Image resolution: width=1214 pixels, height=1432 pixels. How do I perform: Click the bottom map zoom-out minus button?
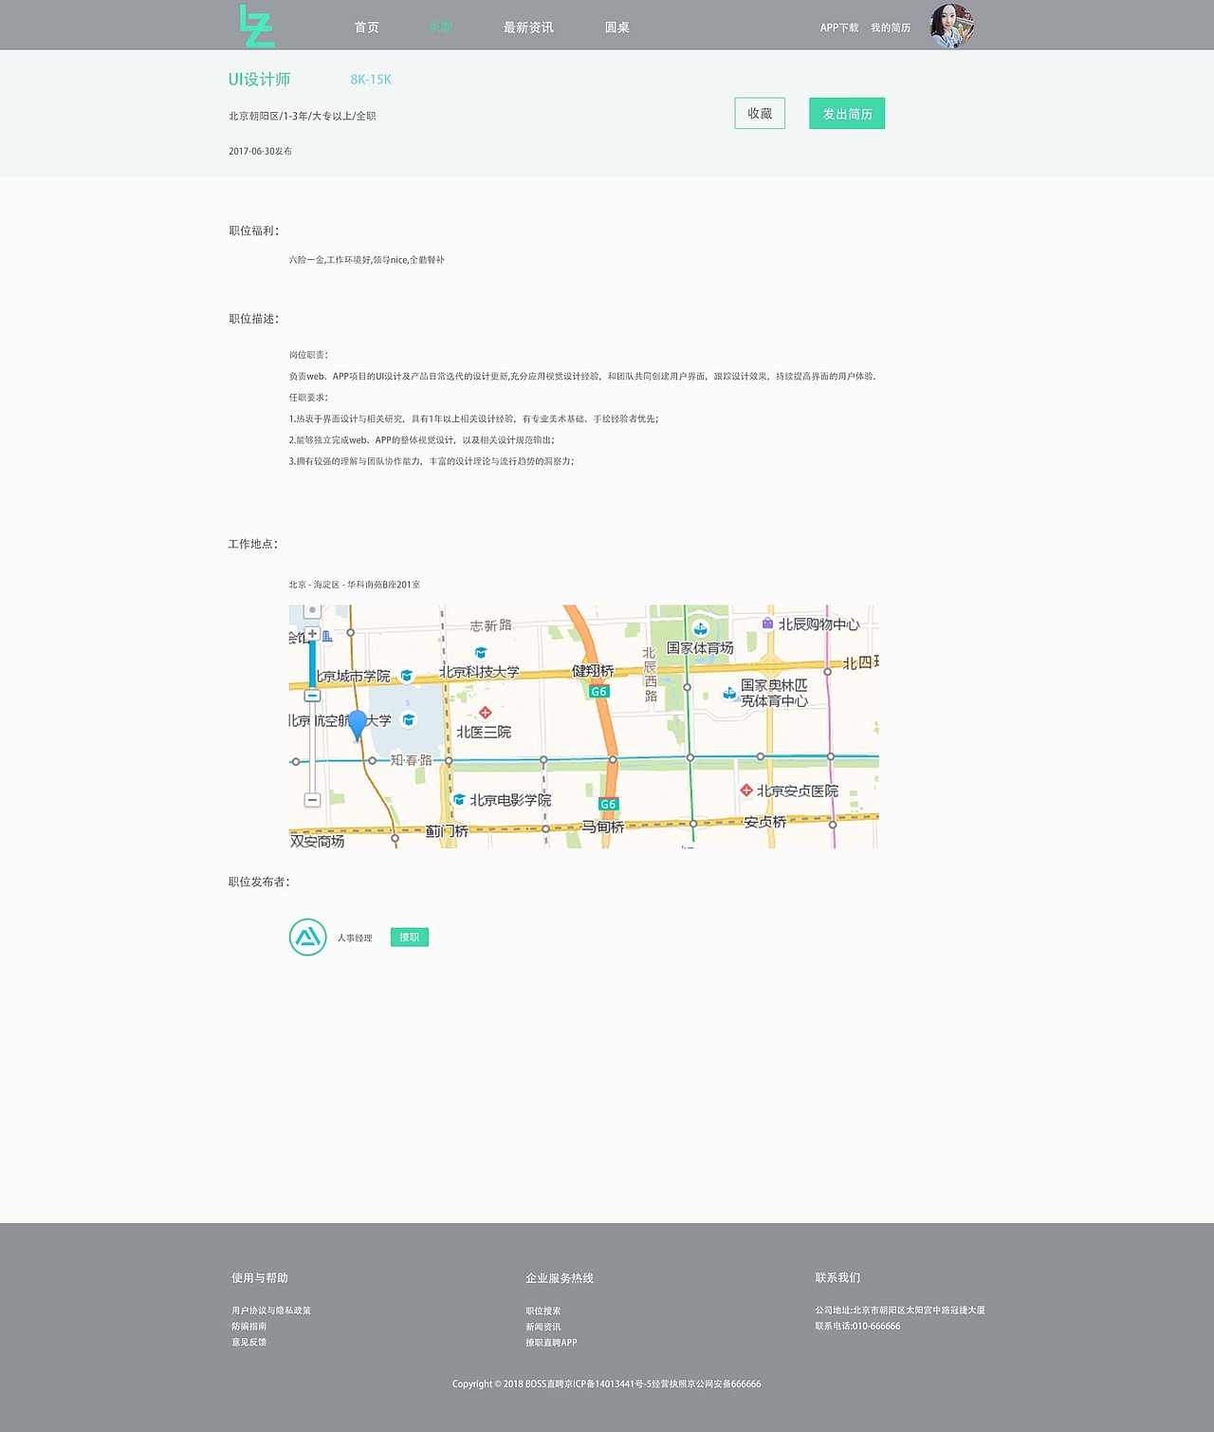[312, 800]
